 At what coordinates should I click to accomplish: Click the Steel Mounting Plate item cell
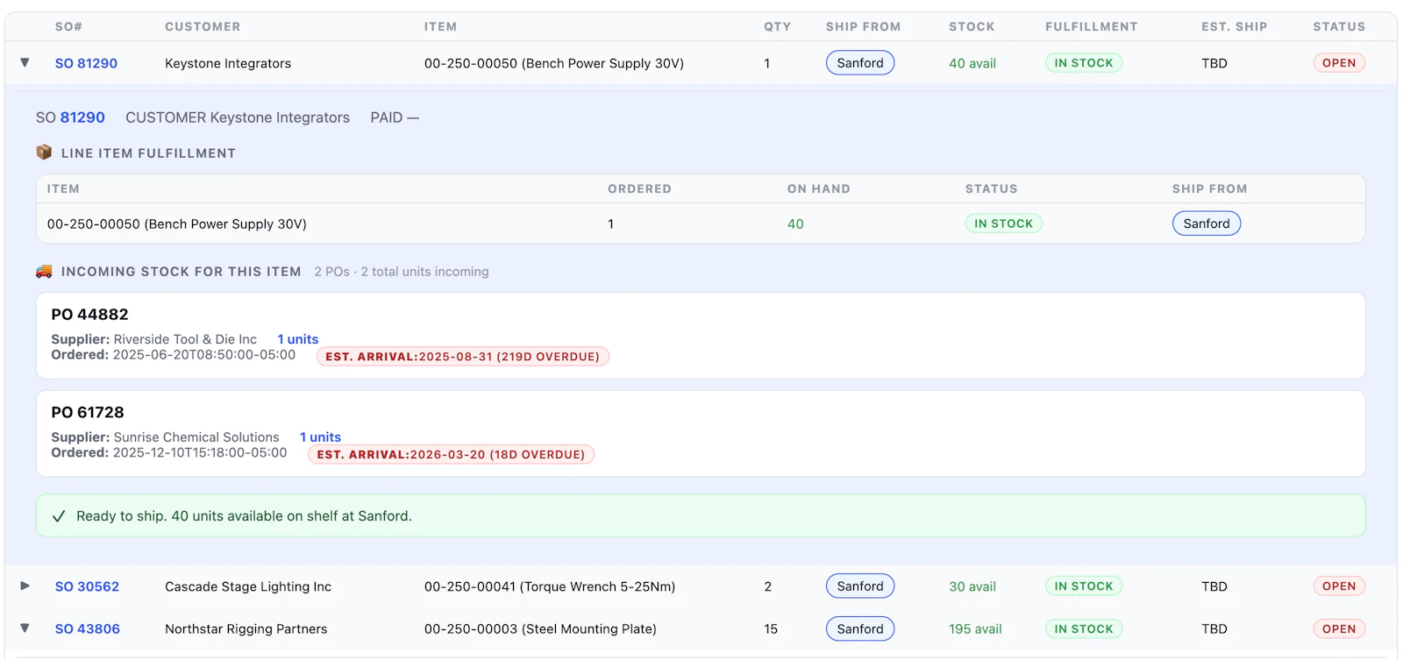coord(540,628)
